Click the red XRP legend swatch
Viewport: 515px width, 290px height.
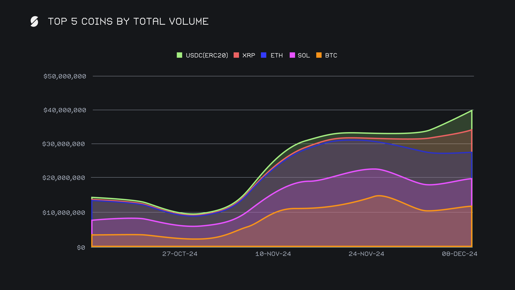click(x=236, y=55)
